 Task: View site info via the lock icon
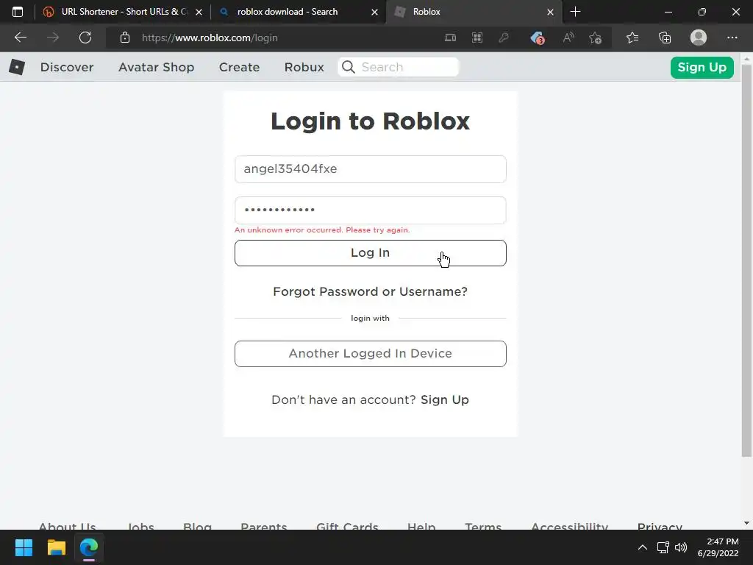(125, 38)
